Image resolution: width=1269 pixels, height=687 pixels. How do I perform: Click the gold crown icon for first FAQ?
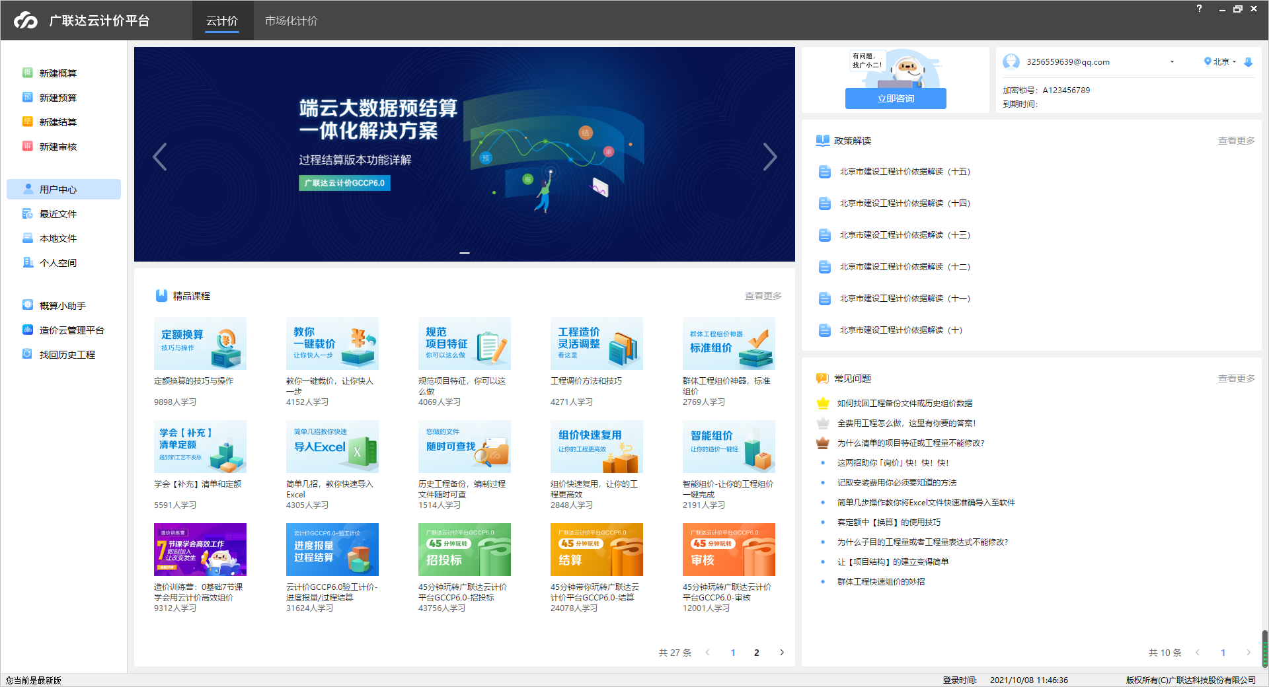823,403
